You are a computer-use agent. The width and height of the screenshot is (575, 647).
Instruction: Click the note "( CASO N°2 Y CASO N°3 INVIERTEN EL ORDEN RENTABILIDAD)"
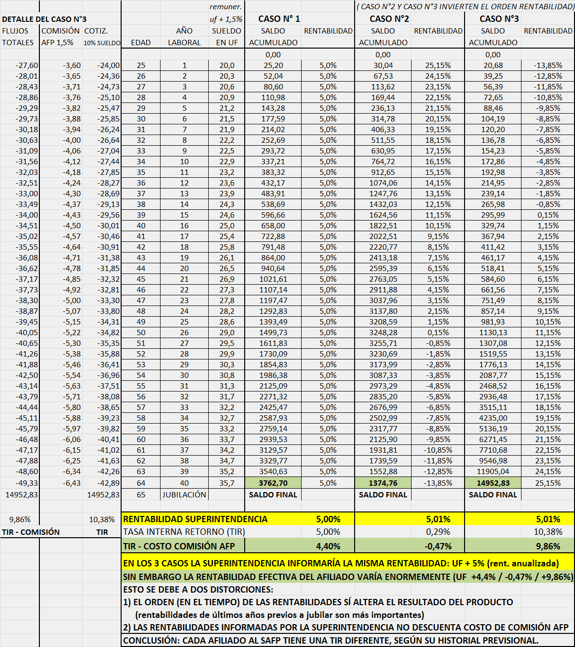pos(466,6)
